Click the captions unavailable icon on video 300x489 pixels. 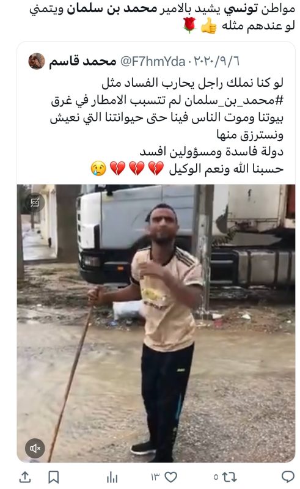[x=35, y=203]
